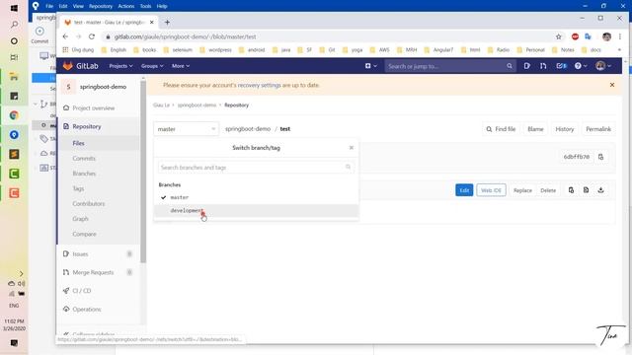The width and height of the screenshot is (632, 355).
Task: Click the Find file button
Action: (501, 129)
